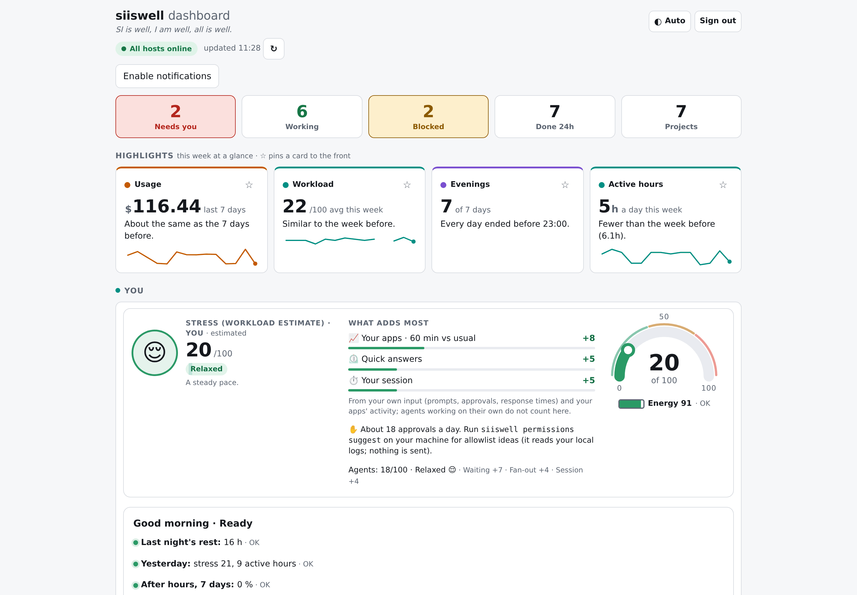Click the stress gauge knob at 20
857x595 pixels.
point(628,350)
